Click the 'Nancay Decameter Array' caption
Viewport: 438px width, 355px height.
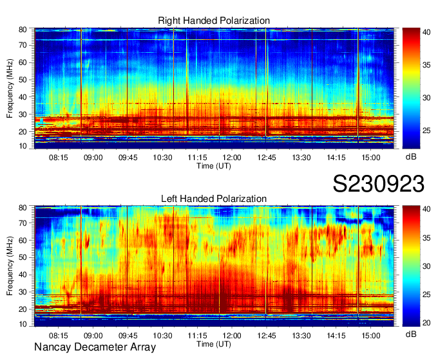pos(95,347)
